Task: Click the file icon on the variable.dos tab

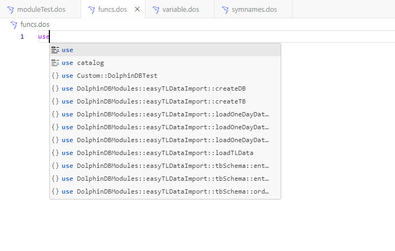Action: (156, 10)
